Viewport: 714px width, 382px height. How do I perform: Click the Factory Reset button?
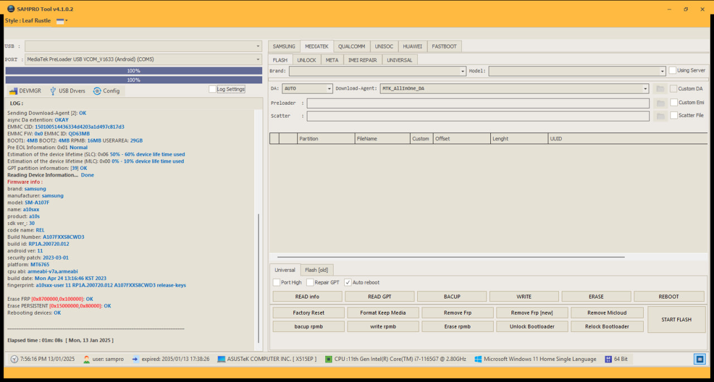tap(308, 312)
